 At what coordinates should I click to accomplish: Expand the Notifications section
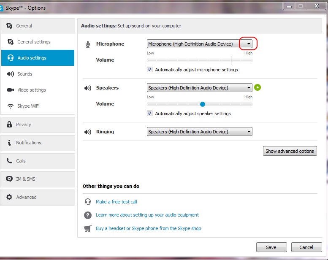pos(38,143)
